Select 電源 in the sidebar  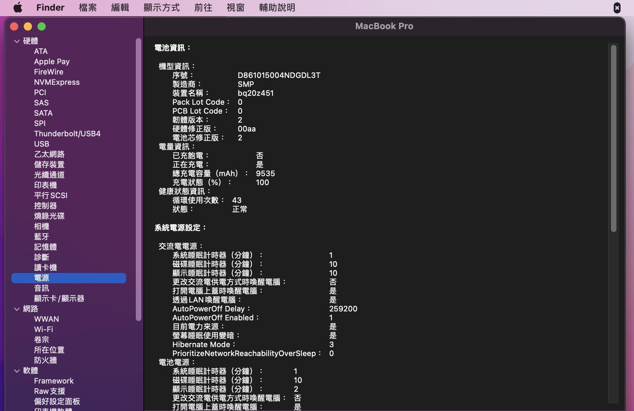(x=69, y=278)
